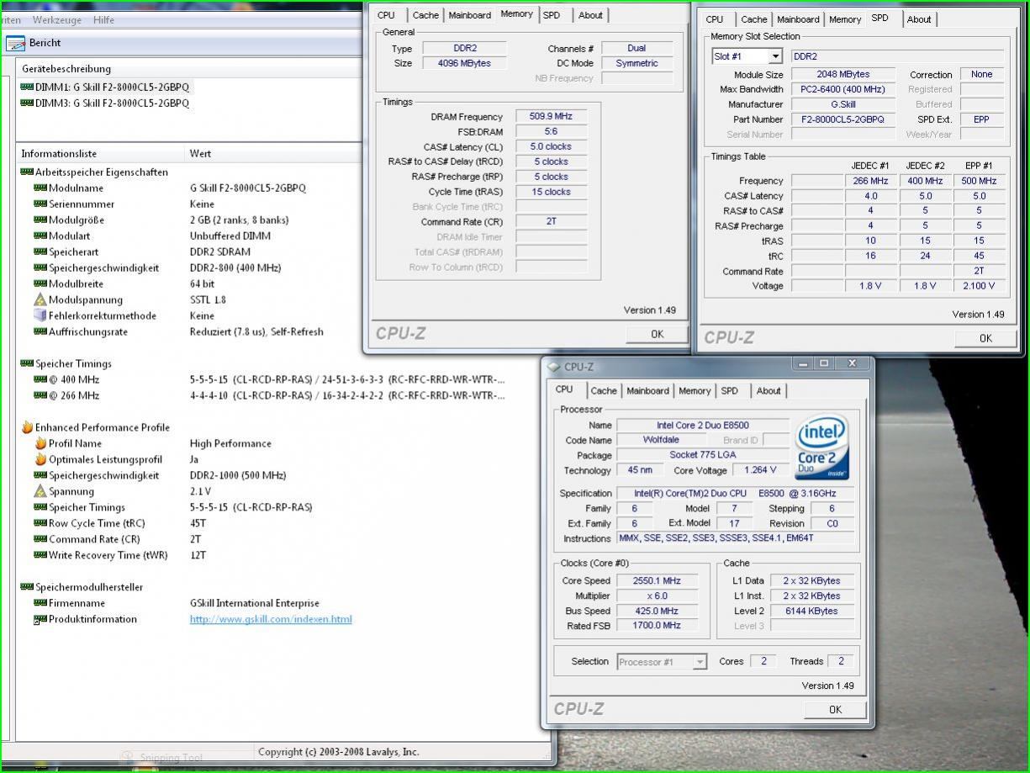Click the Rated FSB value 1700.0 MHz
This screenshot has width=1030, height=773.
(658, 626)
